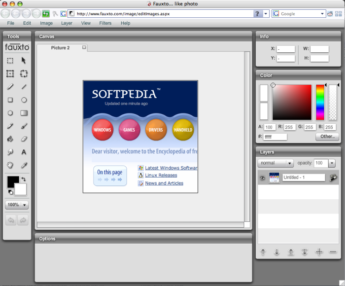Screen dimensions: 345x286
Task: Select the gradient tool
Action: click(x=24, y=113)
